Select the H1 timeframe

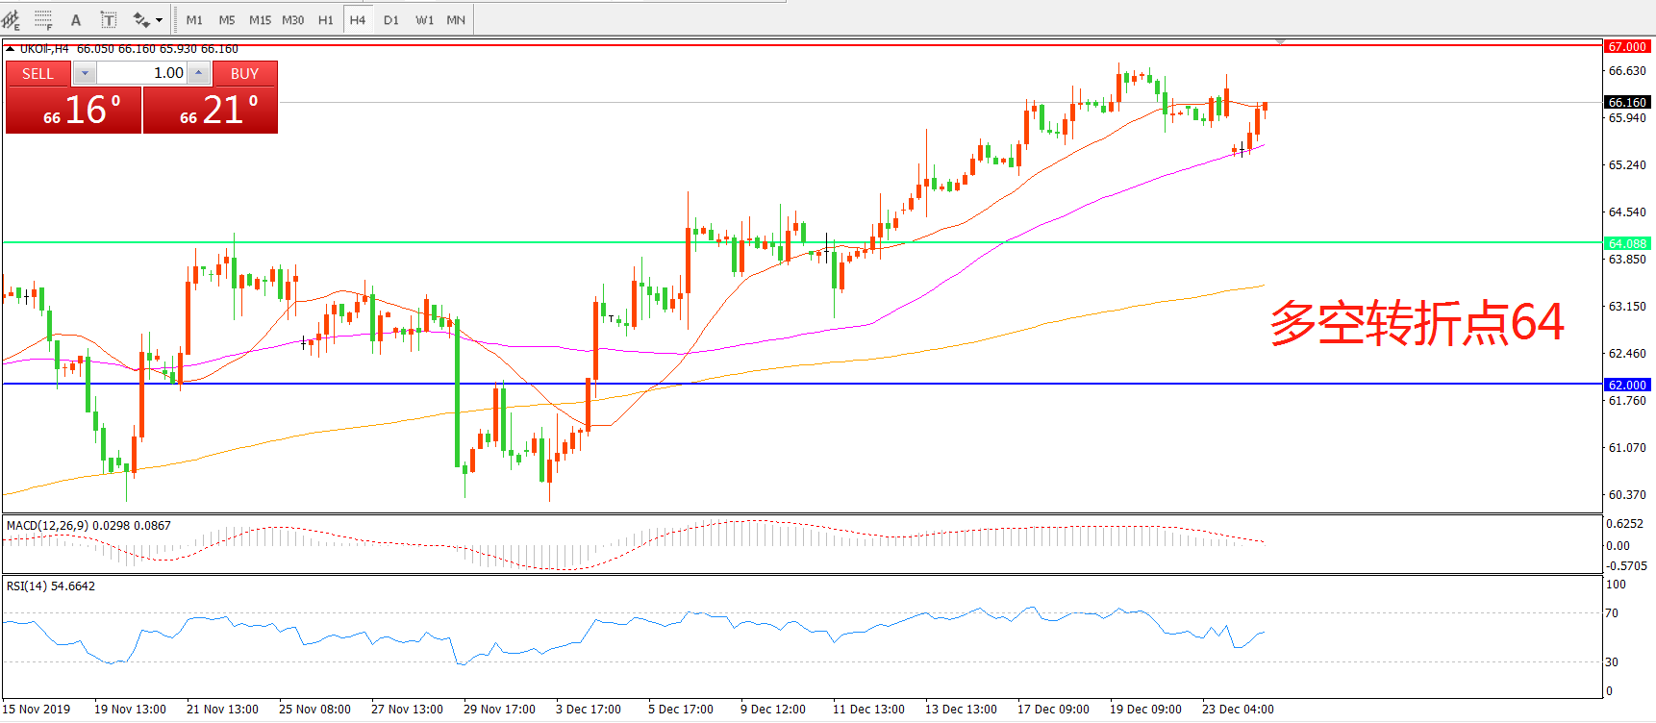click(x=326, y=19)
